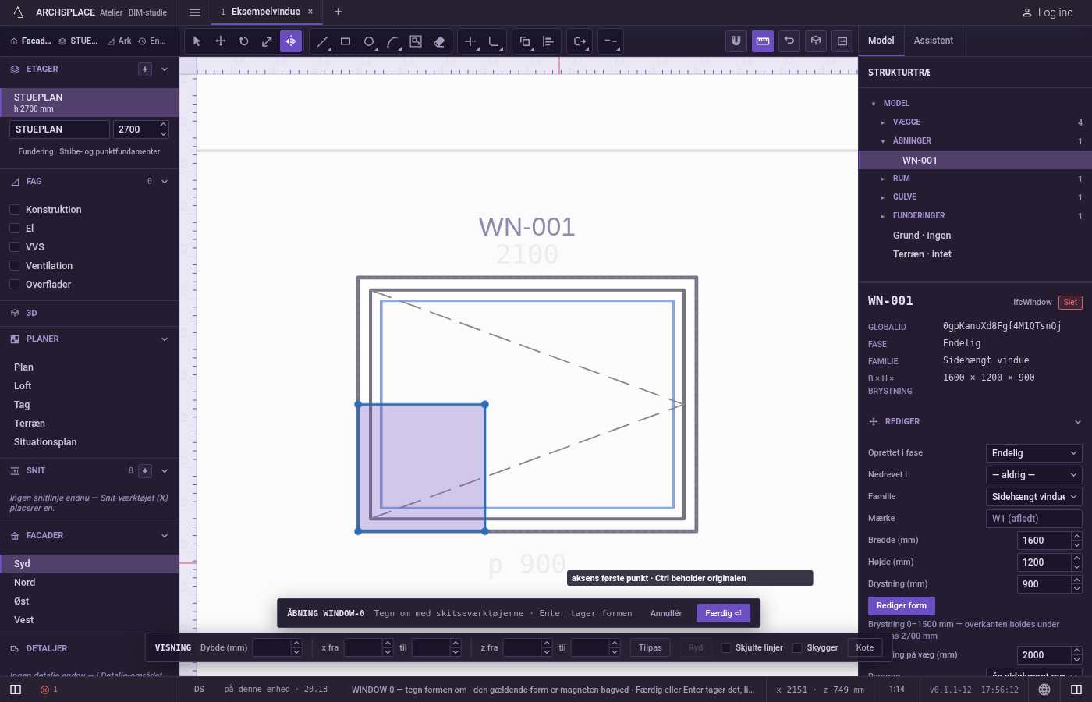This screenshot has width=1092, height=702.
Task: Open the Oprettet i fase dropdown
Action: pos(1034,453)
